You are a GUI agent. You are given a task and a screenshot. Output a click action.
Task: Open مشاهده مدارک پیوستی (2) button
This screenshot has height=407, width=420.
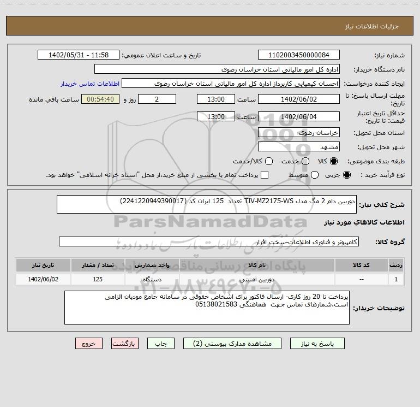pyautogui.click(x=232, y=344)
